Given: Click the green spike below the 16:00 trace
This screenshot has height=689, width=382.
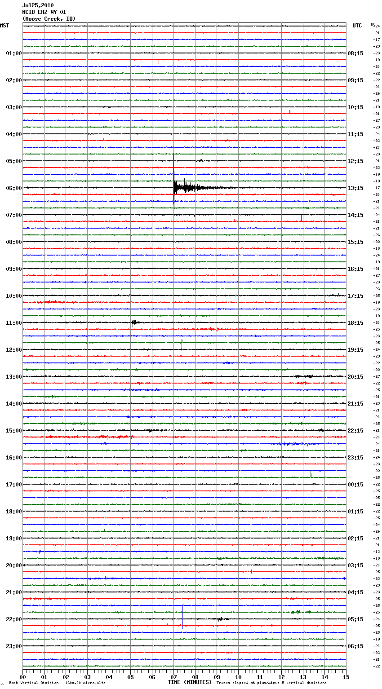Looking at the screenshot, I should [x=311, y=474].
